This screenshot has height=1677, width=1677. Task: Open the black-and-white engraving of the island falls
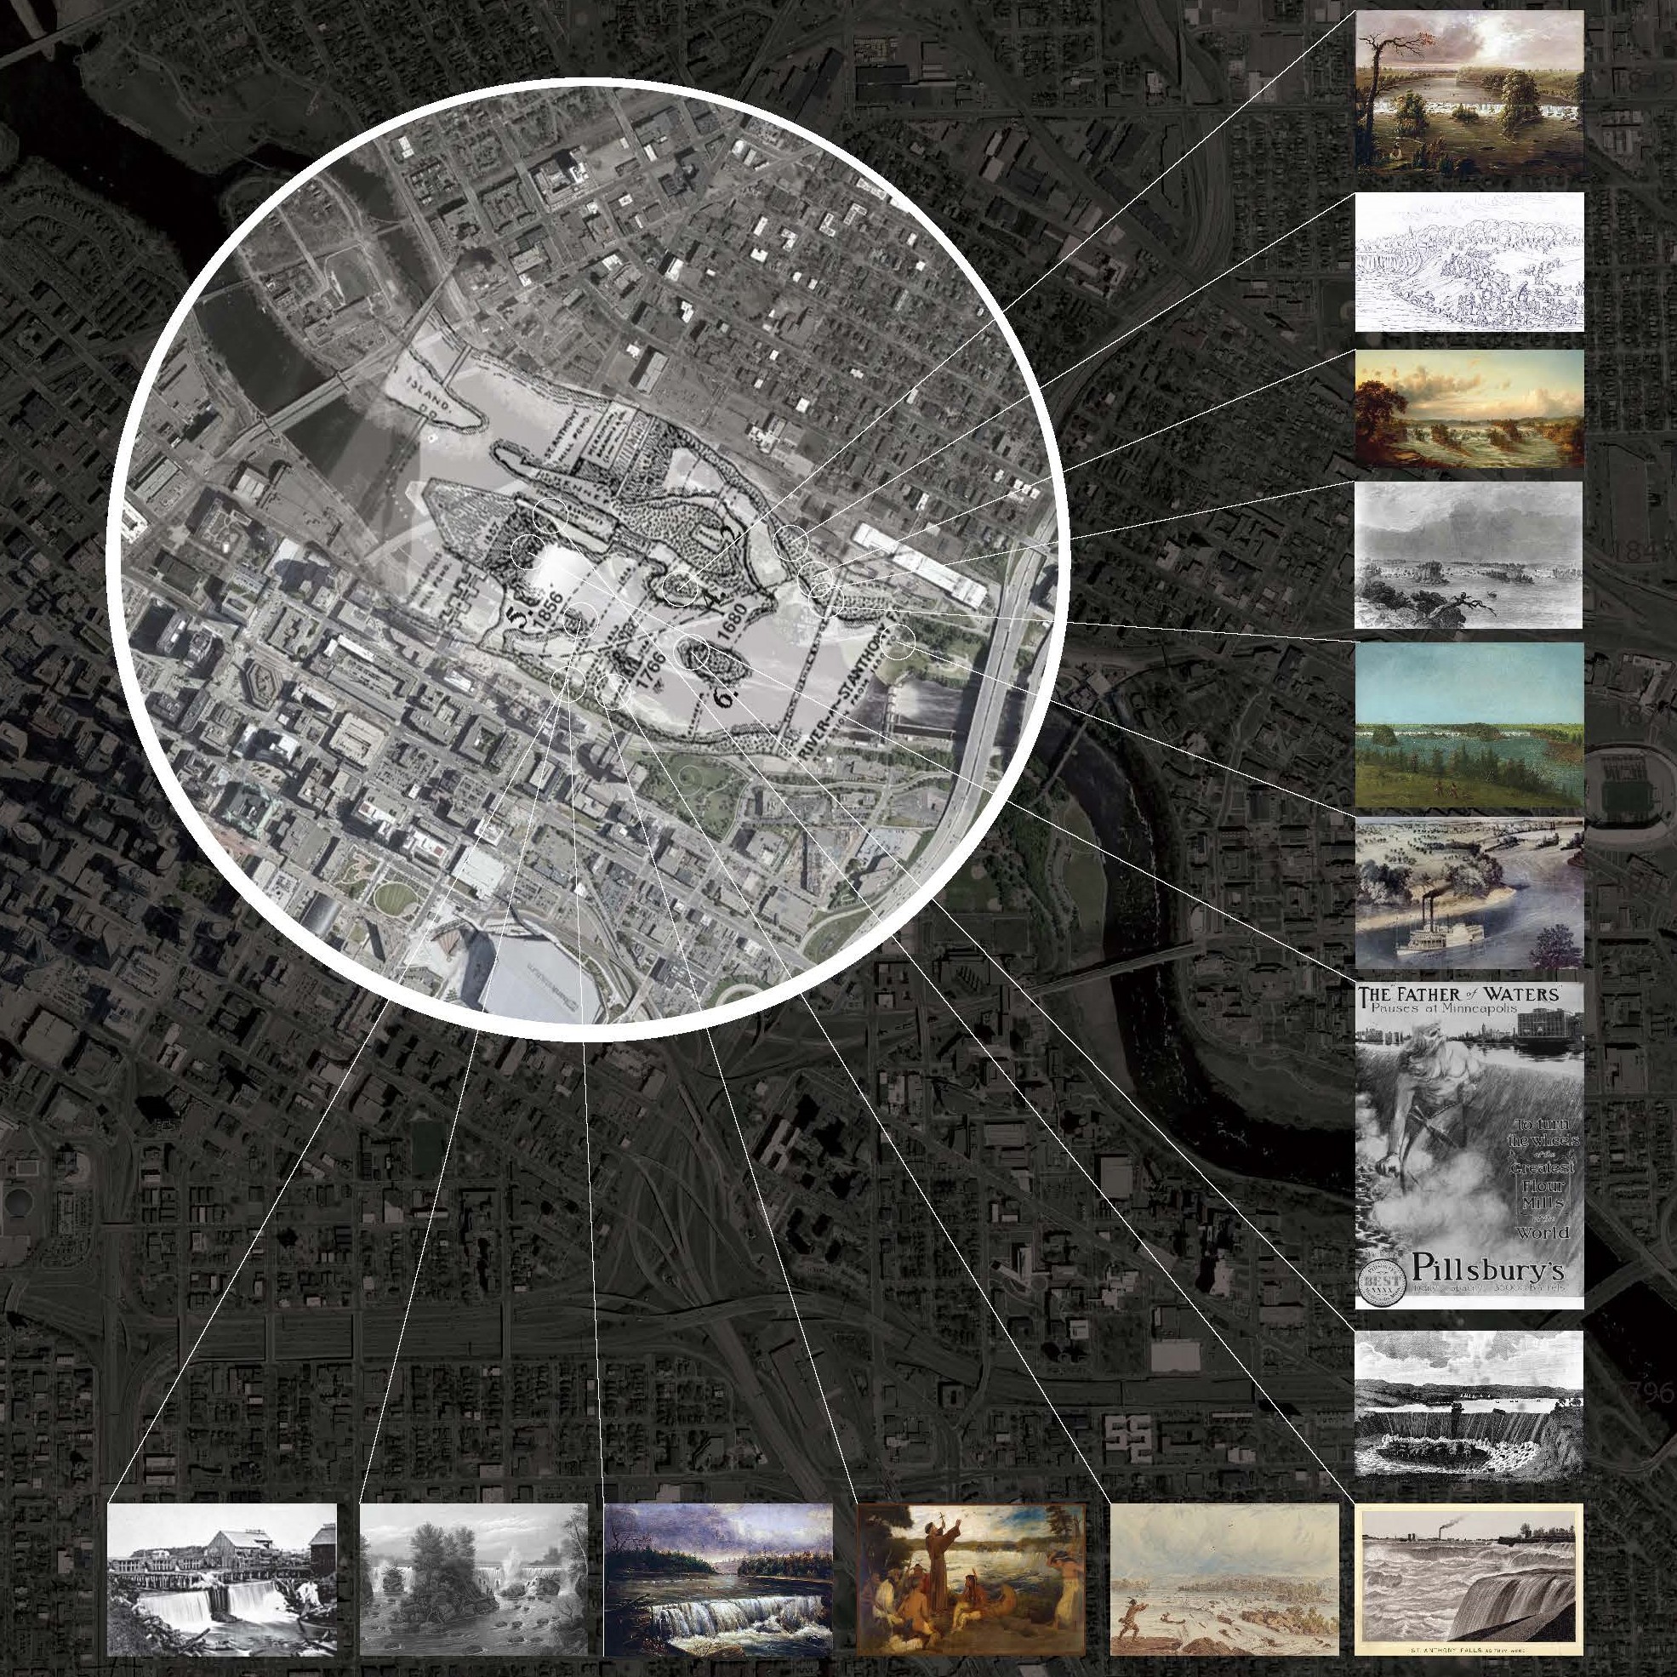[x=473, y=1579]
